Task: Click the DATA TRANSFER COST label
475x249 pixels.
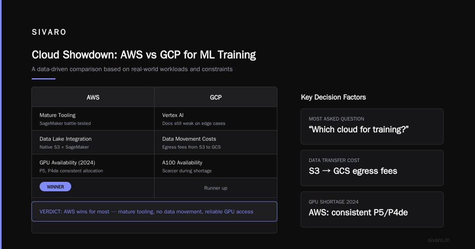Action: [x=334, y=160]
